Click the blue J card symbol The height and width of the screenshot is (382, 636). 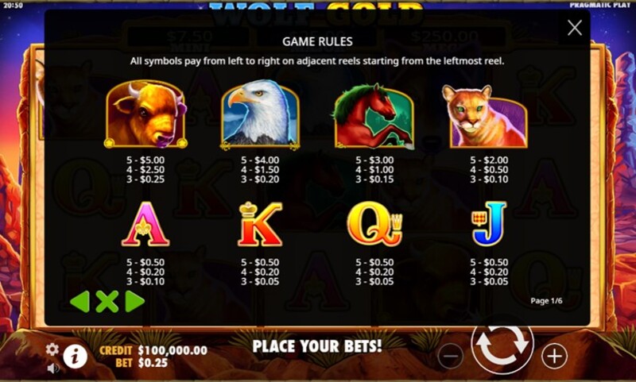tap(489, 224)
